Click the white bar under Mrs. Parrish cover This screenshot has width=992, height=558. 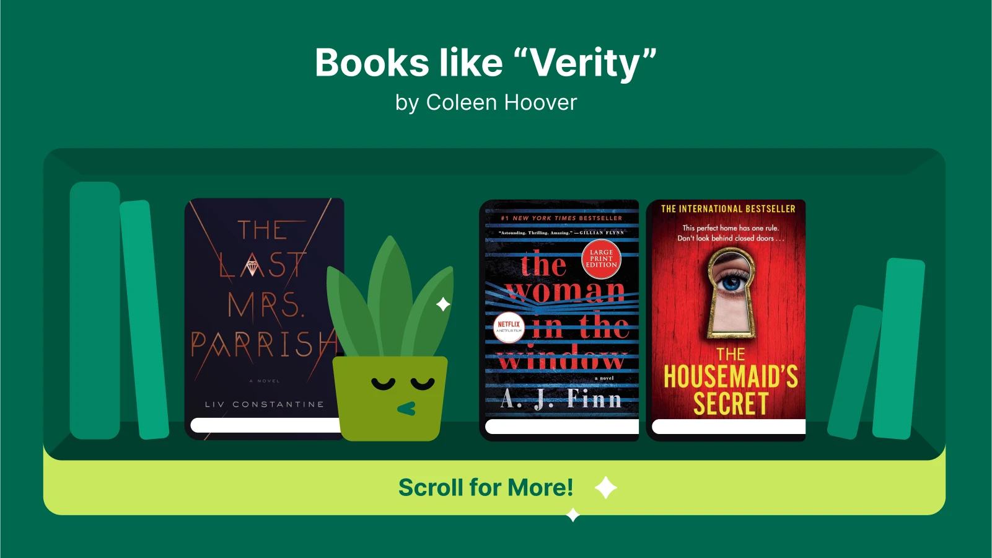266,425
